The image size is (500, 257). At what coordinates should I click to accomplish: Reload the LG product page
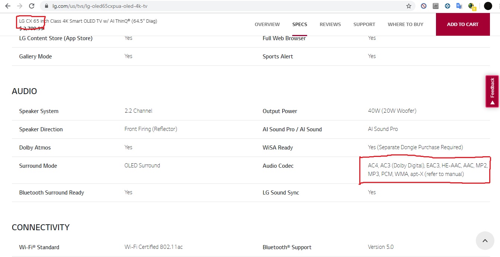(32, 6)
